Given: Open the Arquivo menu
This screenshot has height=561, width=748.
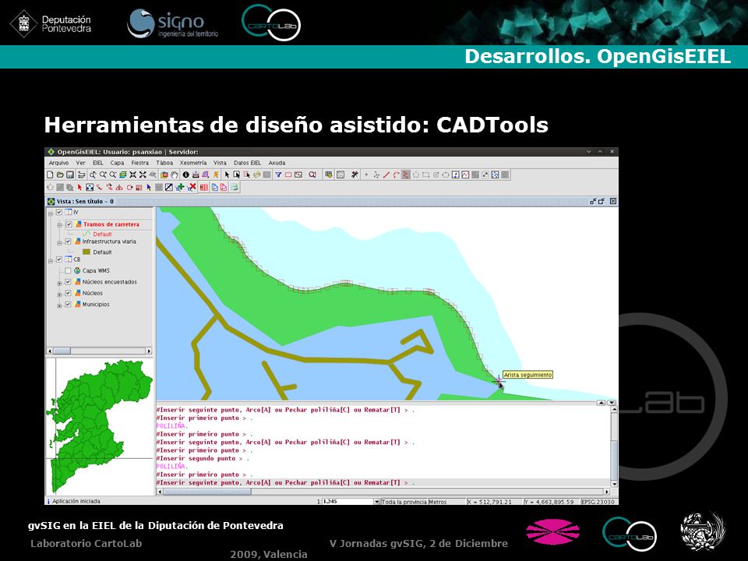Looking at the screenshot, I should coord(58,163).
